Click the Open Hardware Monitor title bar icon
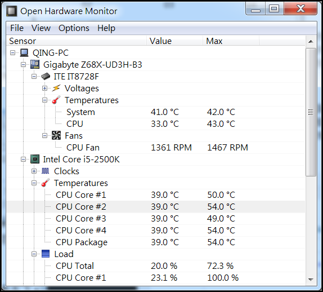 click(11, 11)
